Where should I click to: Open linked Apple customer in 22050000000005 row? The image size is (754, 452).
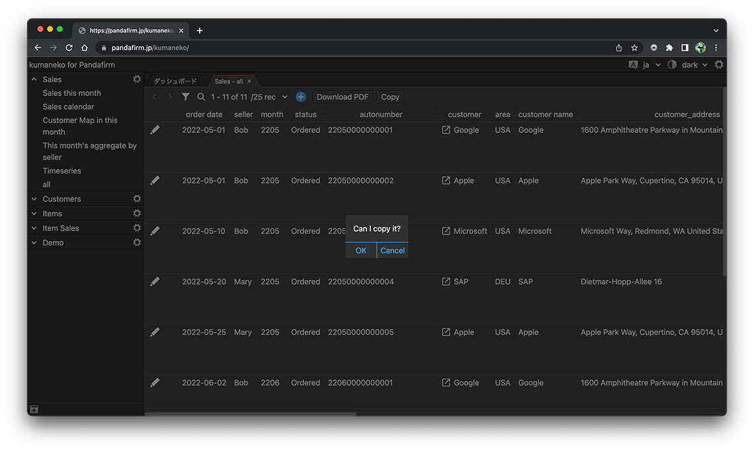446,332
